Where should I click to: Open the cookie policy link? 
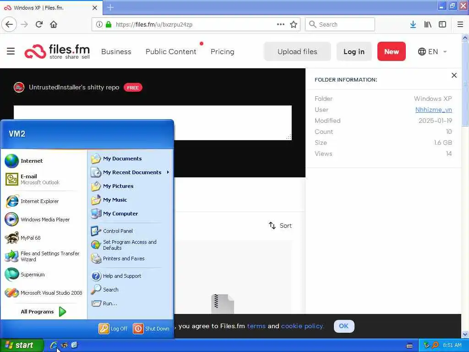click(x=302, y=326)
